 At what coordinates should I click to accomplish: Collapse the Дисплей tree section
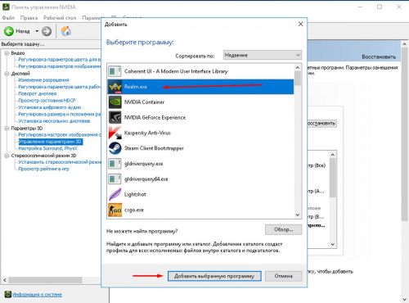(x=7, y=74)
